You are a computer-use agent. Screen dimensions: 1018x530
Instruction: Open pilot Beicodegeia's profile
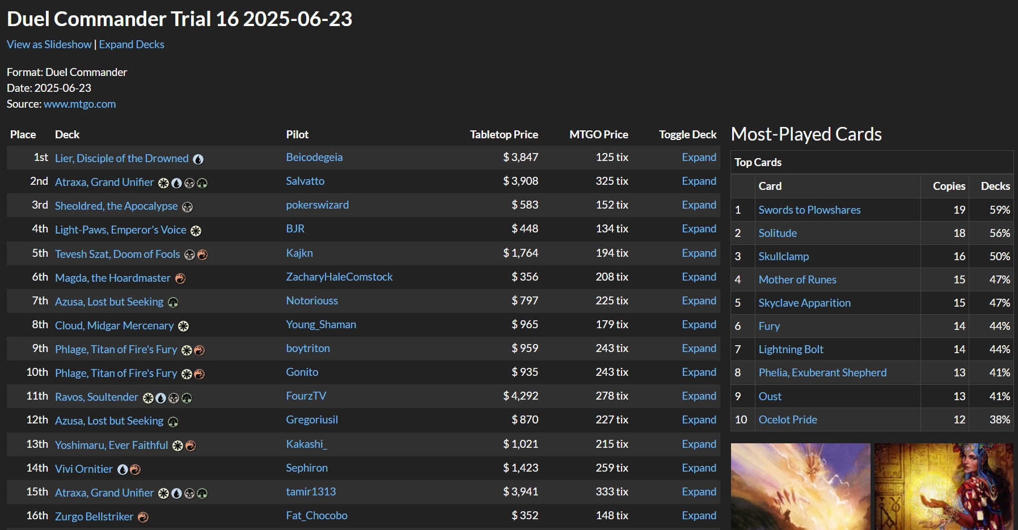314,157
